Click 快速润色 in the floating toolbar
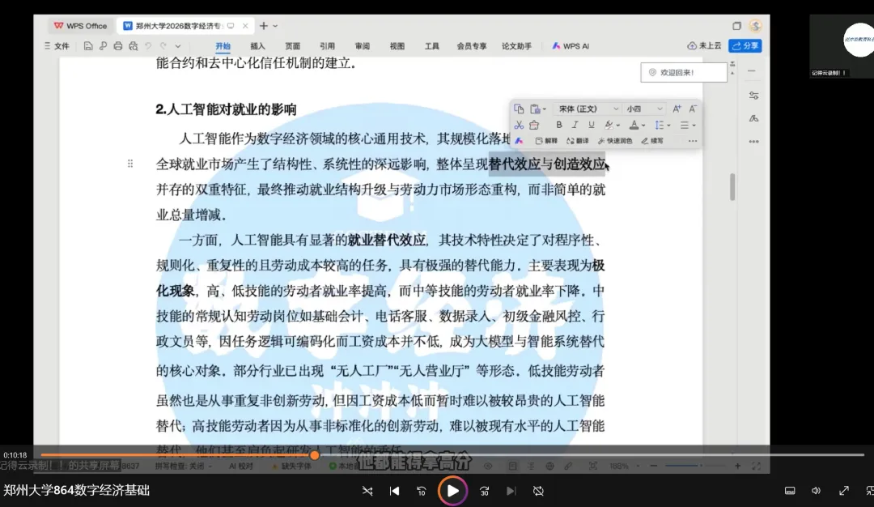Screen dimensions: 874x507 coord(615,141)
